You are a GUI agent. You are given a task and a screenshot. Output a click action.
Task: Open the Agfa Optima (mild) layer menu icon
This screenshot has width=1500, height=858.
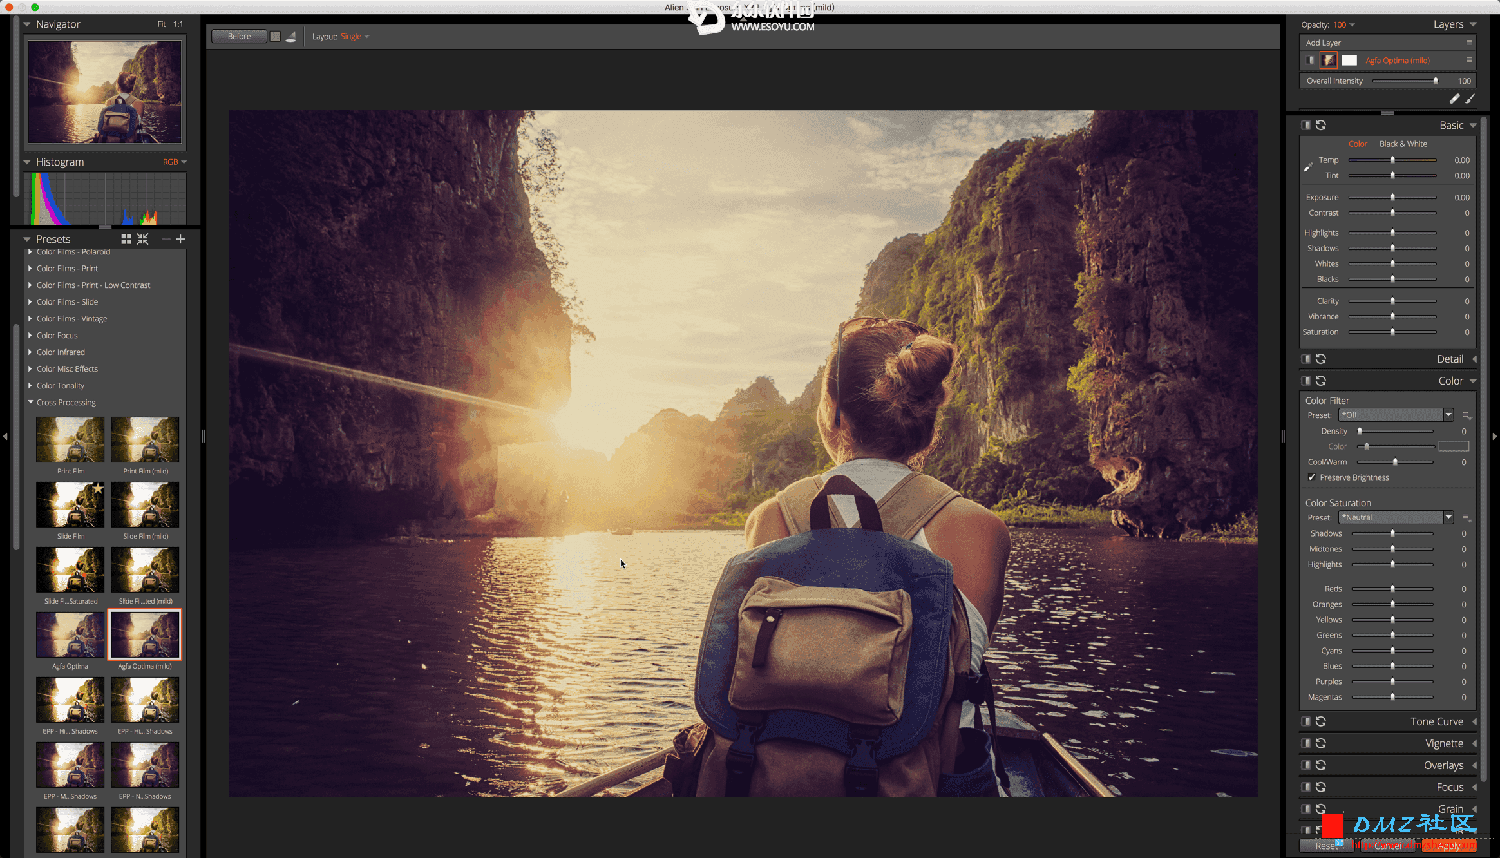click(1469, 60)
